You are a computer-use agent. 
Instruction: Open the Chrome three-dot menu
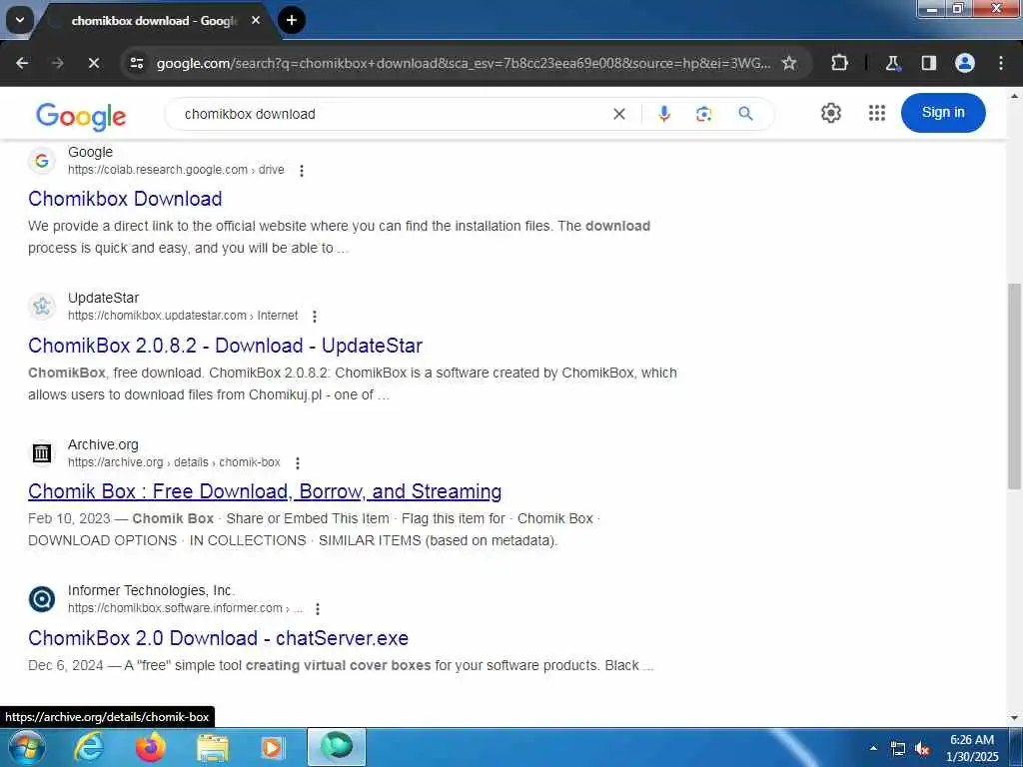click(x=1001, y=63)
